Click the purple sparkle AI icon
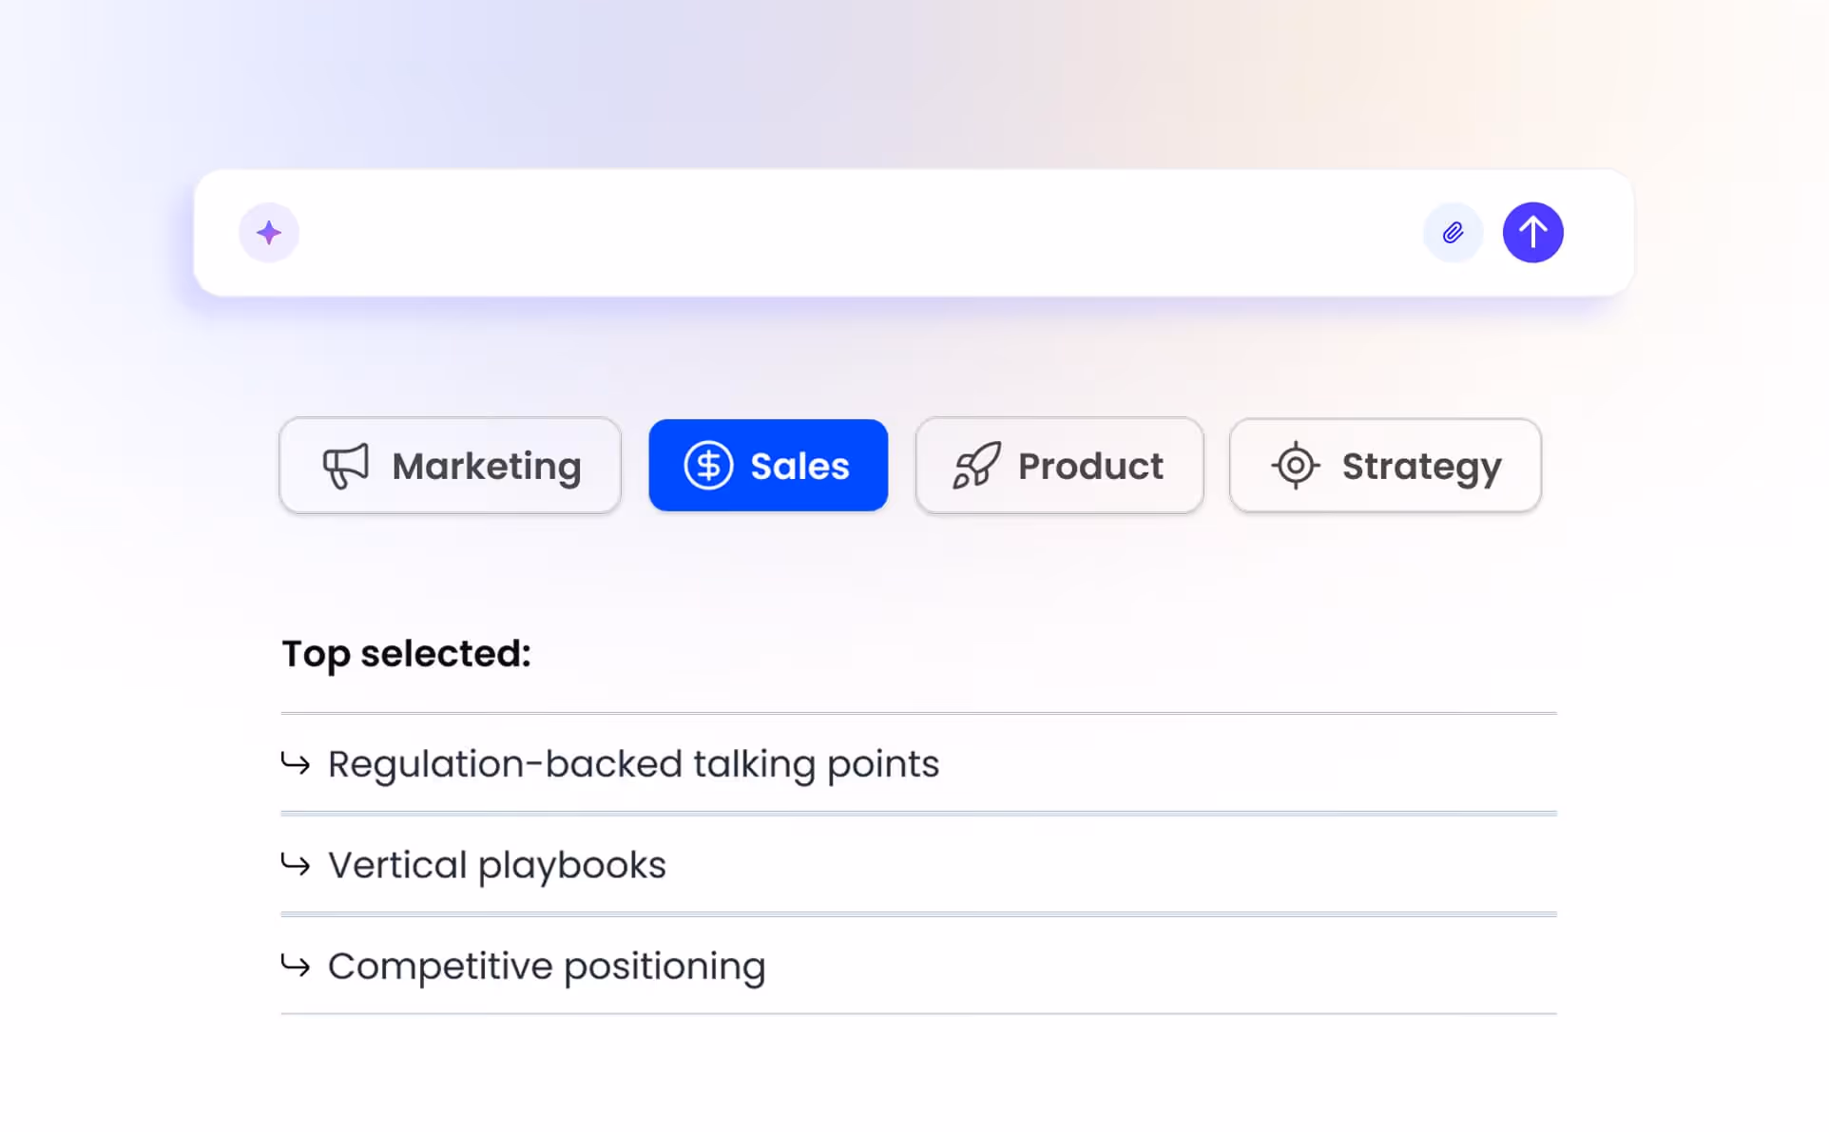 [269, 233]
